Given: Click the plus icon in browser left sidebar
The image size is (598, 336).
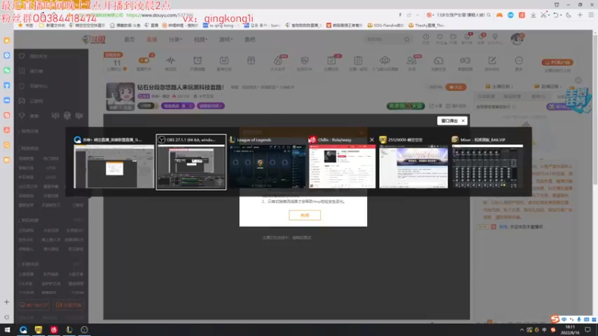Looking at the screenshot, I should [x=7, y=302].
